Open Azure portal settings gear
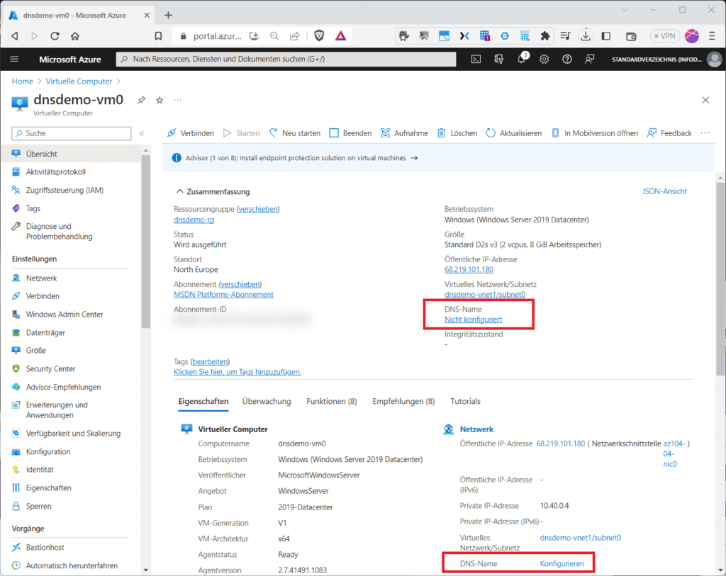Viewport: 726px width, 576px height. [x=544, y=60]
